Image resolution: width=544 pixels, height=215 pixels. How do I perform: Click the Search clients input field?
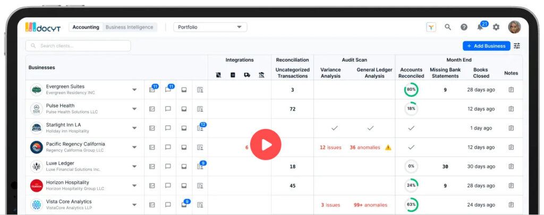(78, 46)
